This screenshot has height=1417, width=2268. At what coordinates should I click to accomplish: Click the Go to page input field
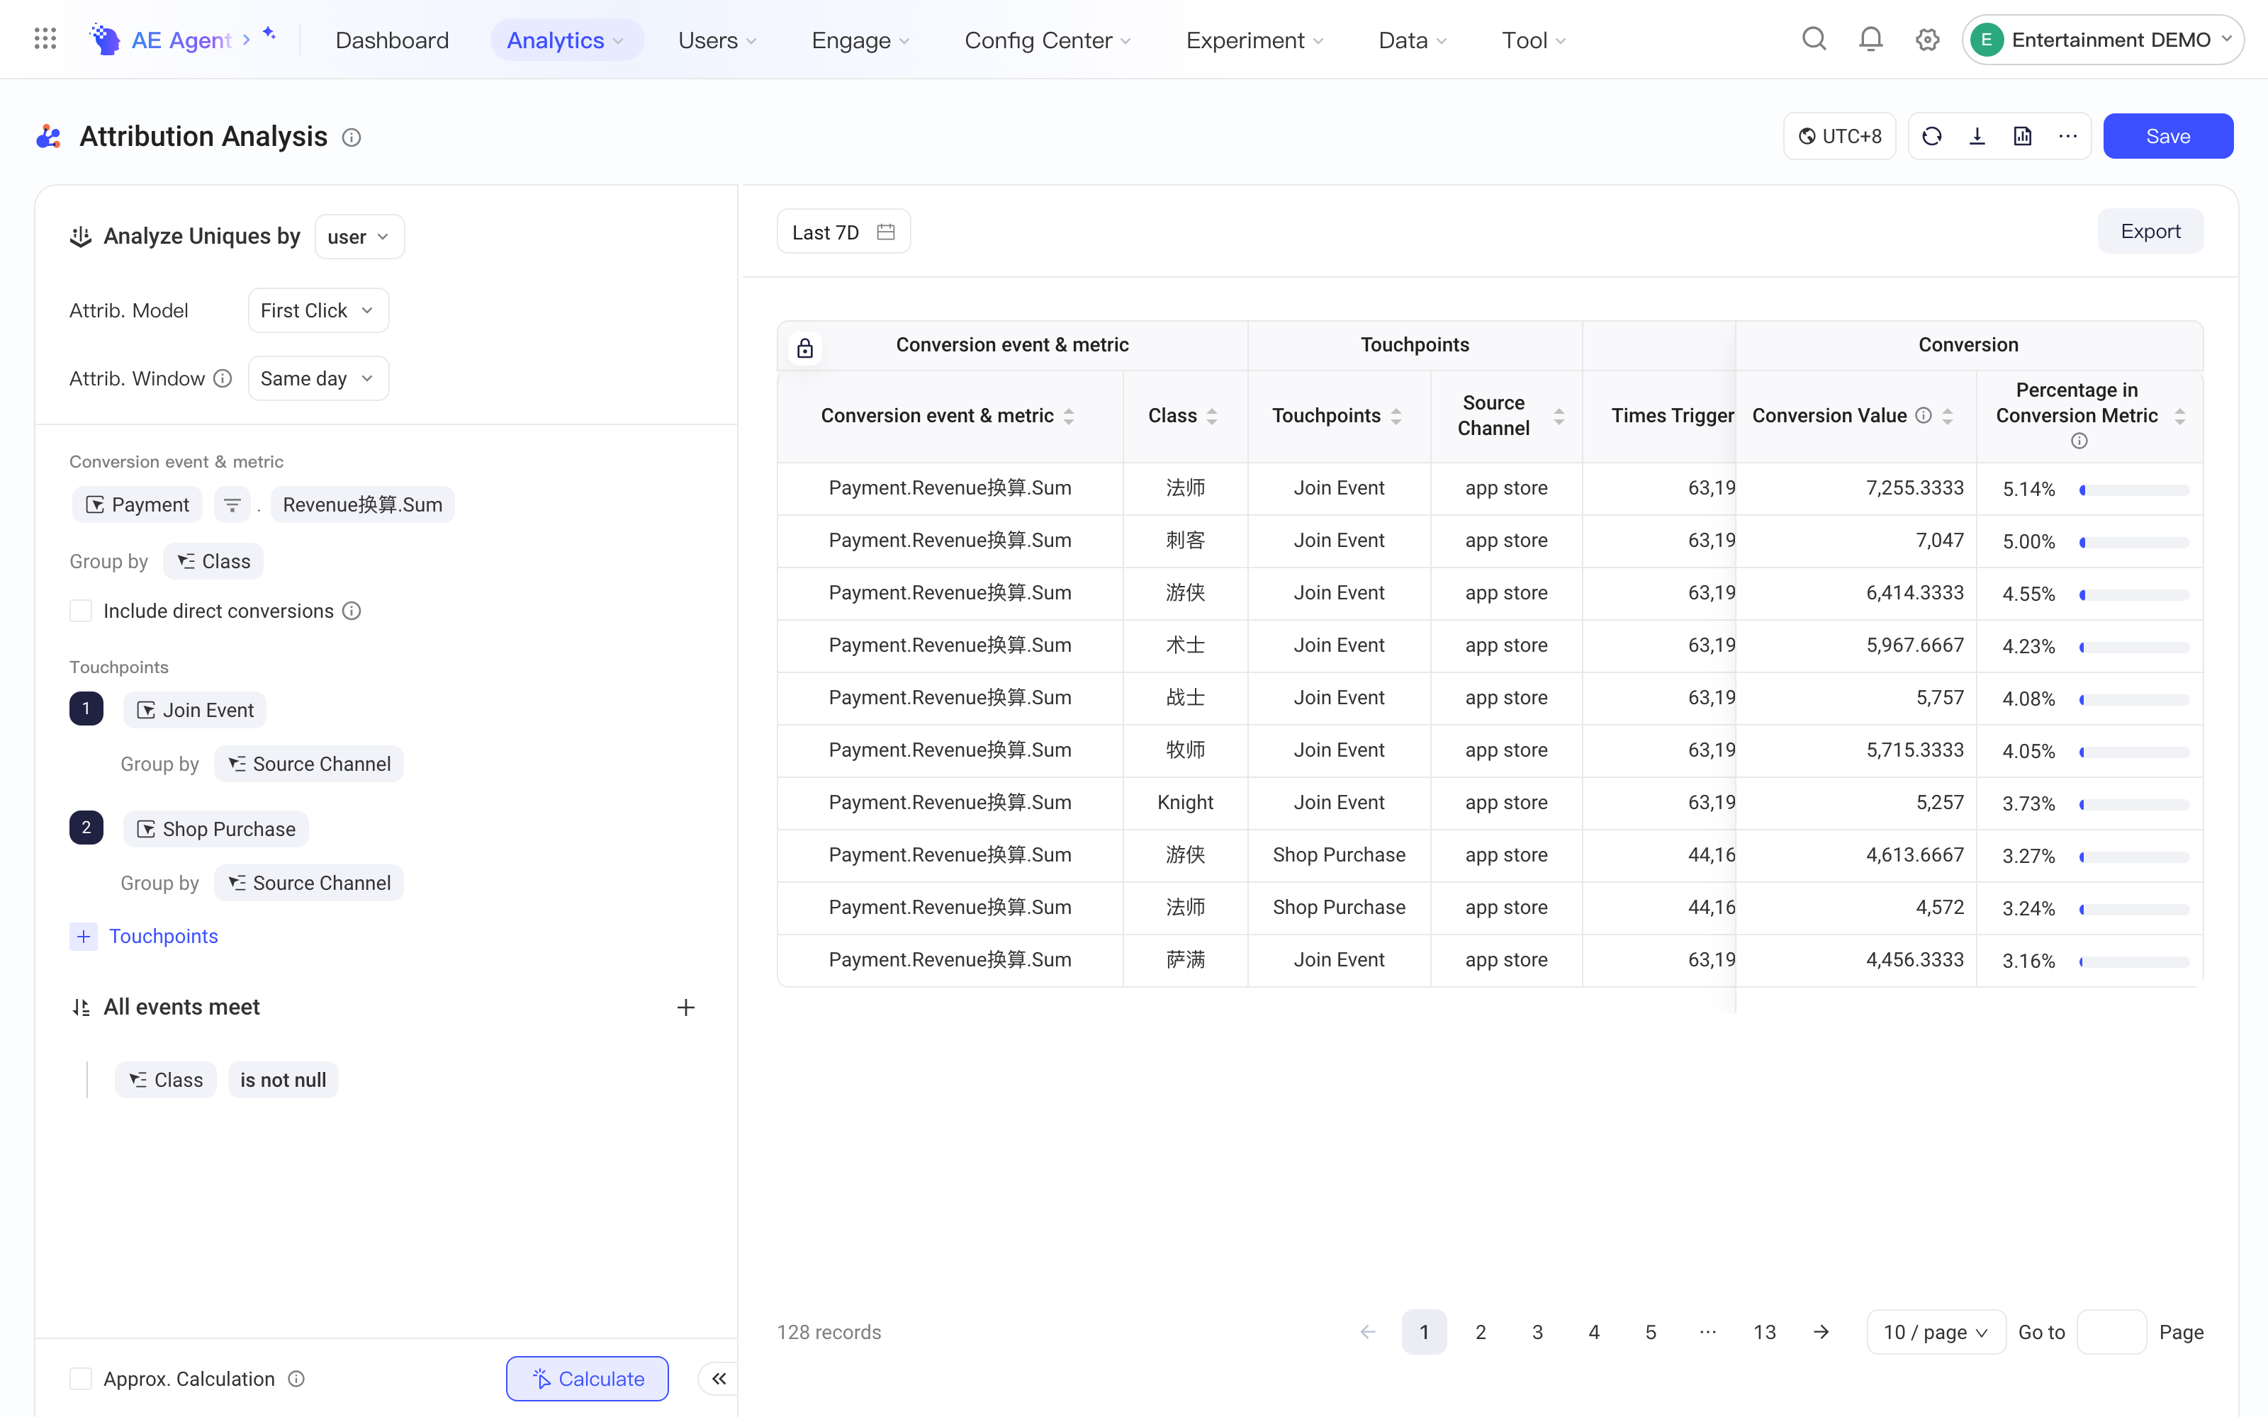click(2111, 1332)
